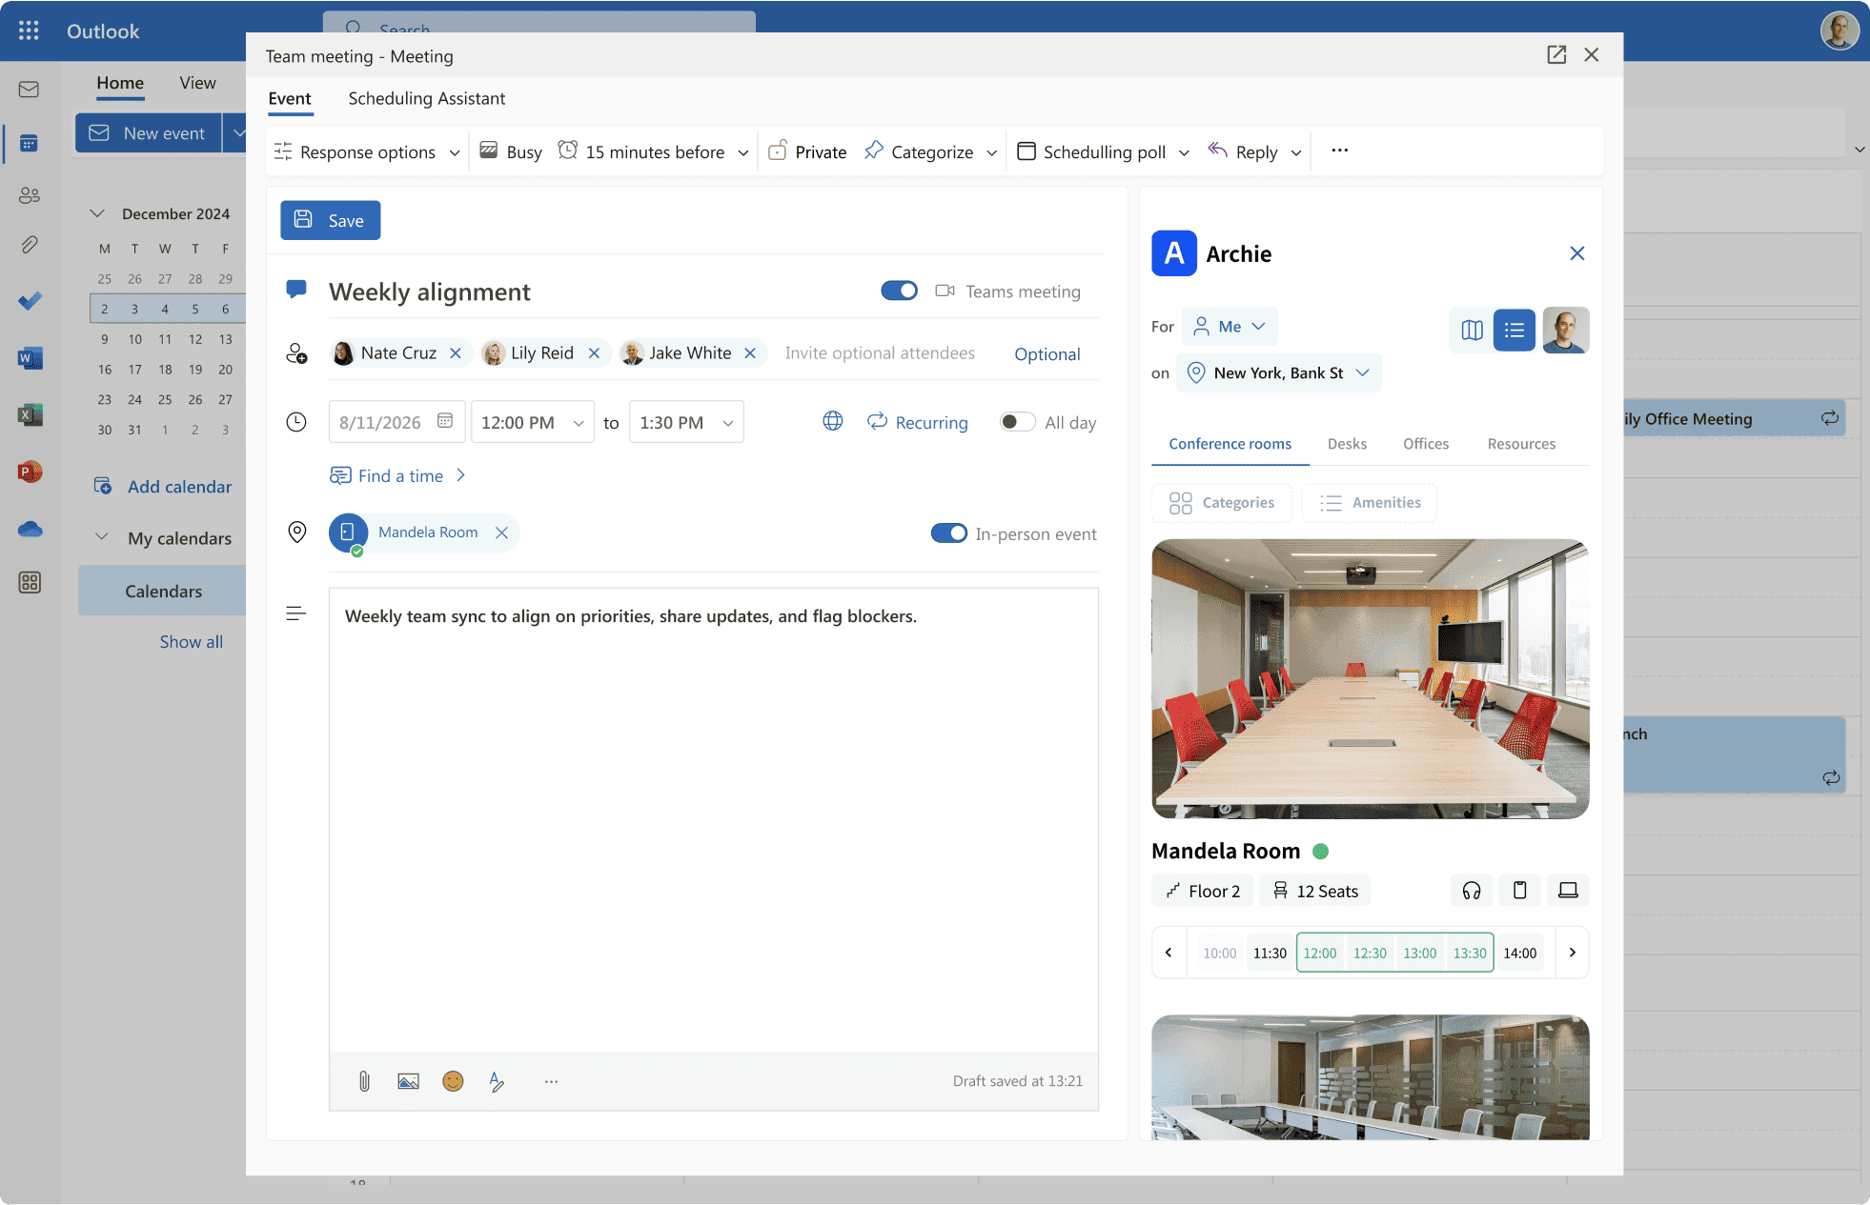Select the 14:00 time slot for Mandela Room
1870x1205 pixels.
pyautogui.click(x=1519, y=953)
